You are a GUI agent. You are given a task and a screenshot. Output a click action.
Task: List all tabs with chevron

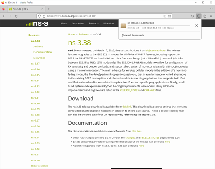[211, 9]
